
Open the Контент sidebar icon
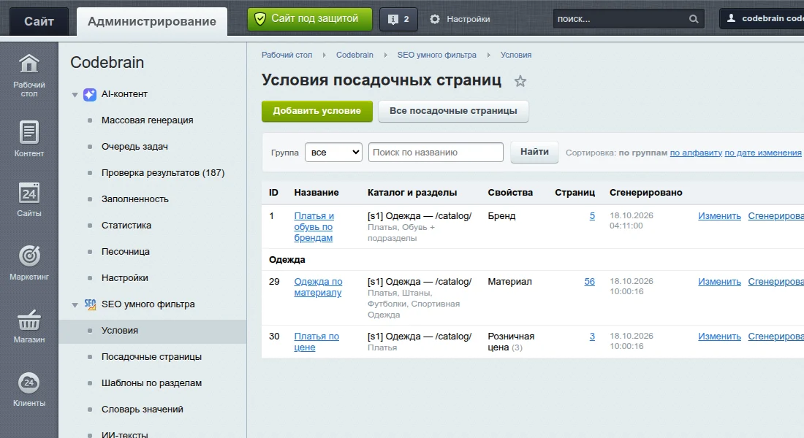pos(29,132)
